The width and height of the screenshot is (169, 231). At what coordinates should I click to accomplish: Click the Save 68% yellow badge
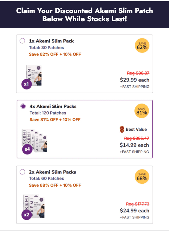click(142, 176)
